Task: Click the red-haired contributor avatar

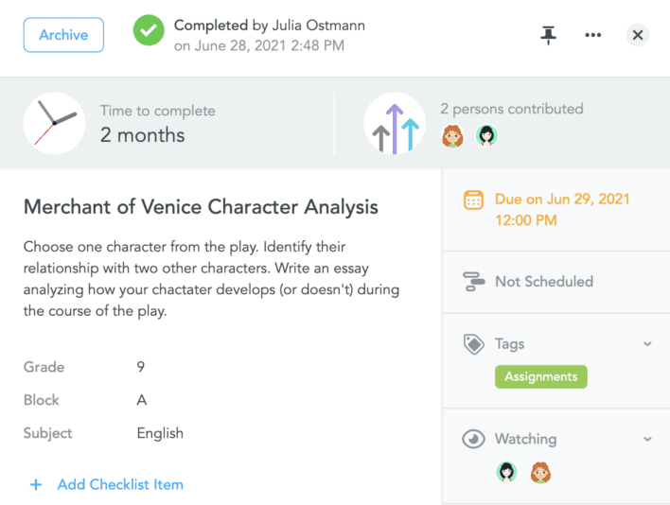Action: tap(452, 136)
